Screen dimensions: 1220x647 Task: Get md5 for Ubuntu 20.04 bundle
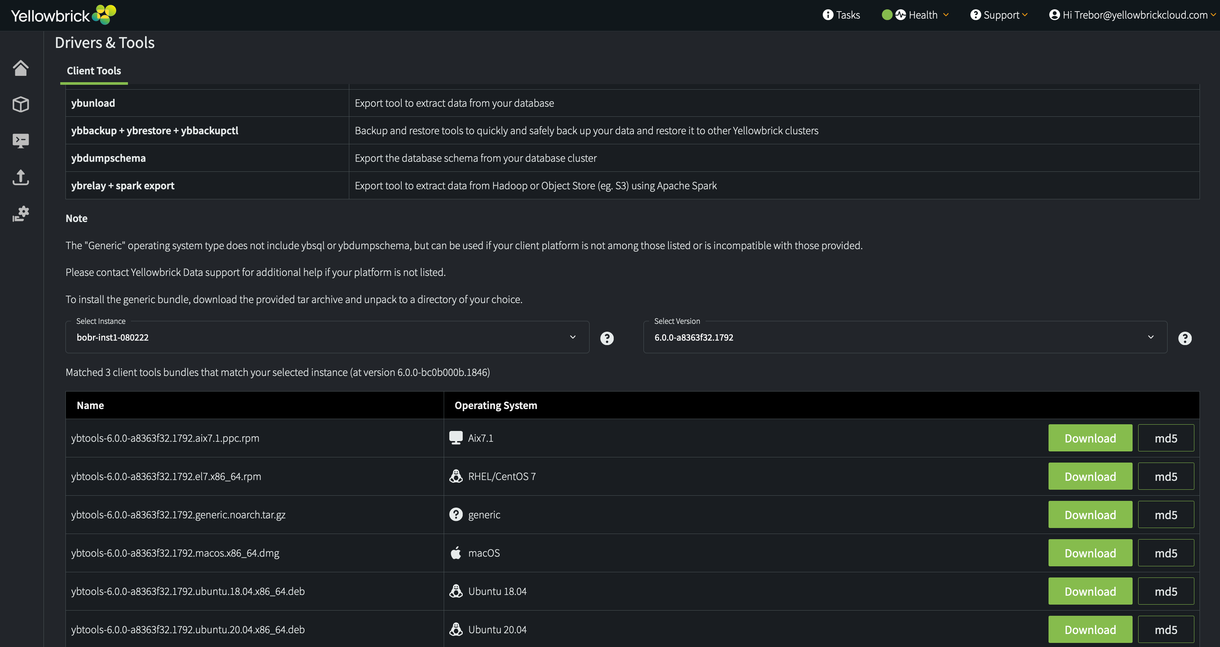tap(1166, 630)
